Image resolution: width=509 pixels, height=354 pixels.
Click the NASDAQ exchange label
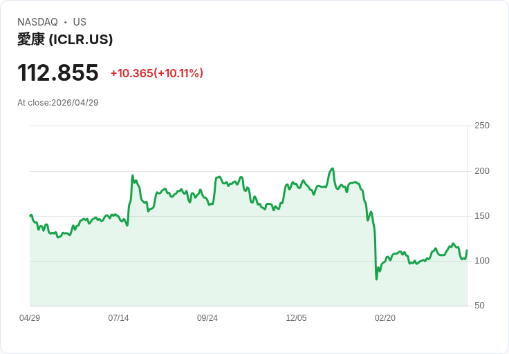click(37, 22)
